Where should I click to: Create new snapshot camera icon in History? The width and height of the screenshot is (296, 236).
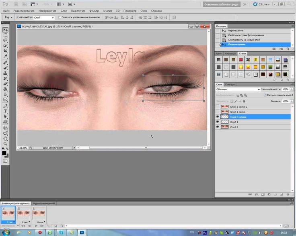point(281,49)
